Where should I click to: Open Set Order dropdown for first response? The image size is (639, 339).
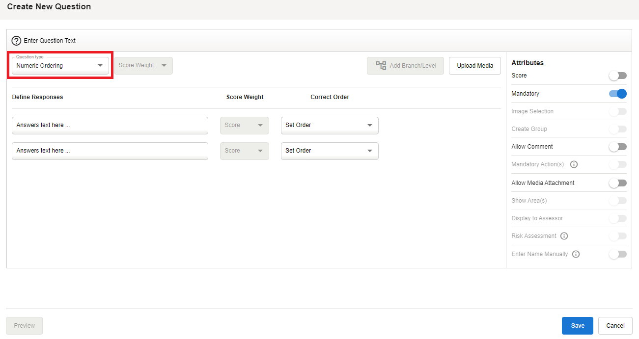329,125
